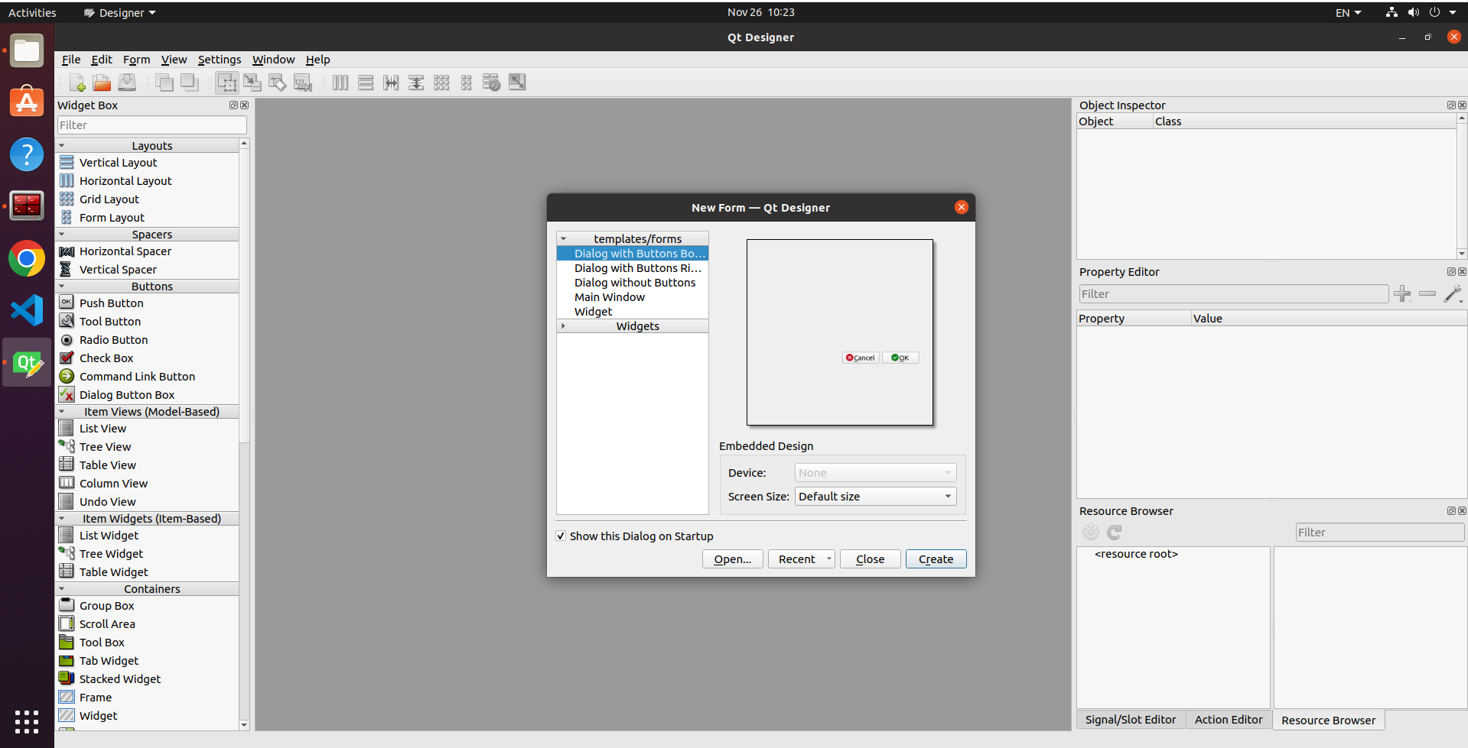This screenshot has height=748, width=1468.
Task: Switch to Action Editor tab
Action: [x=1229, y=720]
